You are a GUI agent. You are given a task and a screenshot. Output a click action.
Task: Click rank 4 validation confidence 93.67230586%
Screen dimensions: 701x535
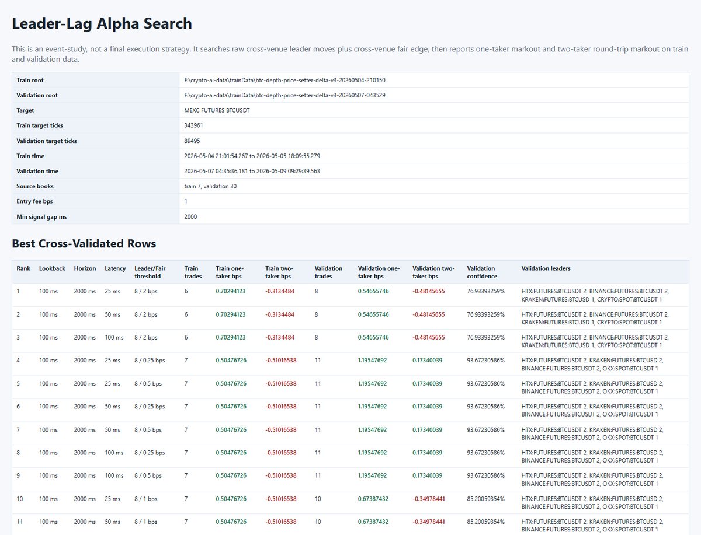point(485,361)
